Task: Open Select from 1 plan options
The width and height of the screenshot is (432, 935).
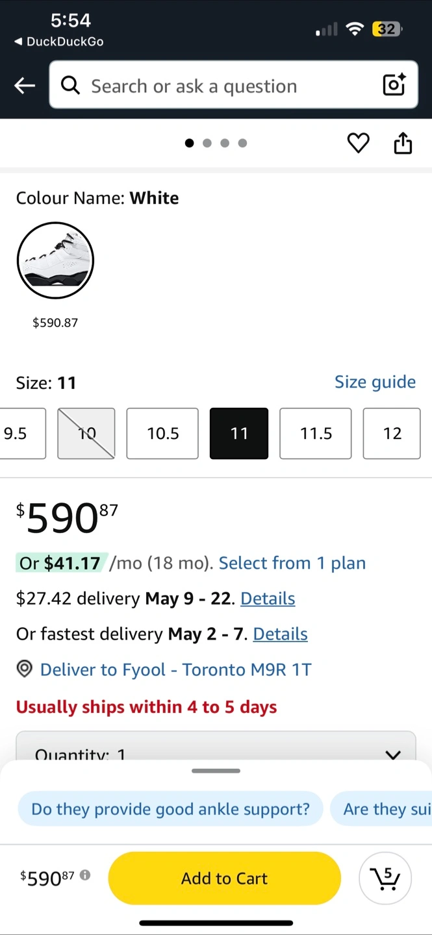Action: tap(292, 563)
